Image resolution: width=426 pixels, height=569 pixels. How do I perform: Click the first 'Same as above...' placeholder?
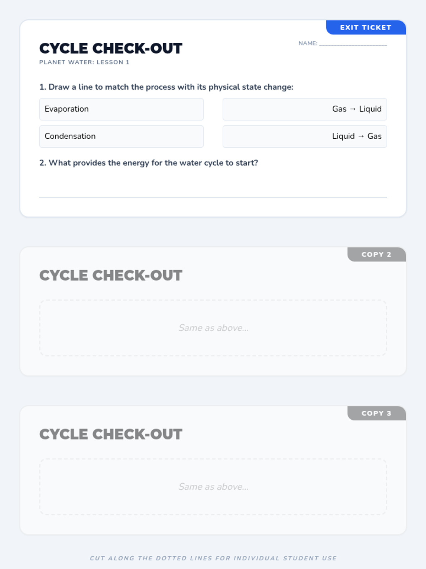point(213,328)
